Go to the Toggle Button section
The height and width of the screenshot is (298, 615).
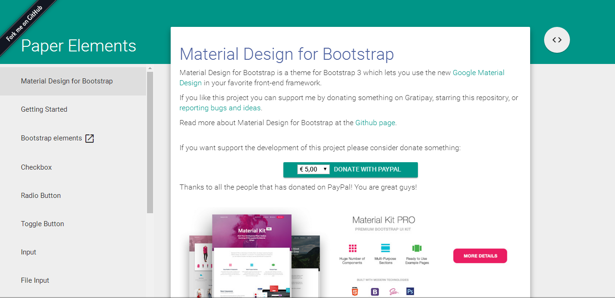[73, 224]
